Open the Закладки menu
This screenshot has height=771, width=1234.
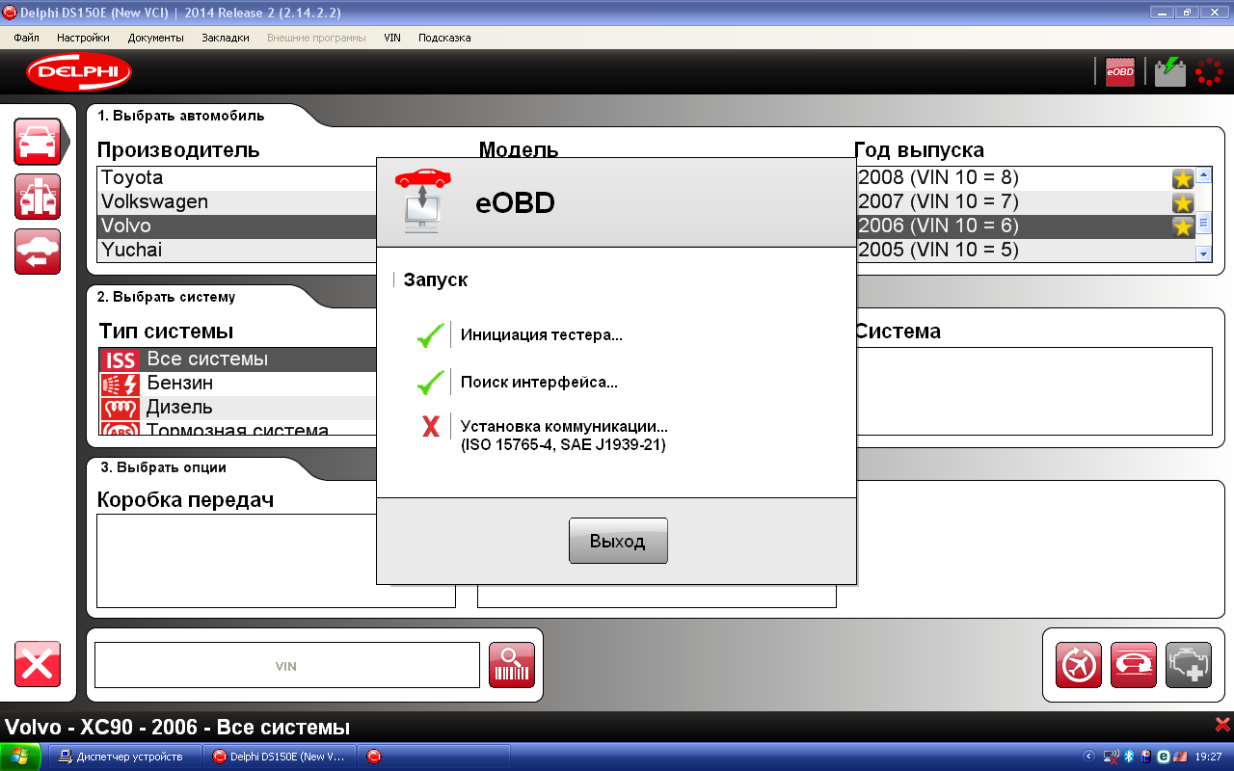(x=226, y=38)
